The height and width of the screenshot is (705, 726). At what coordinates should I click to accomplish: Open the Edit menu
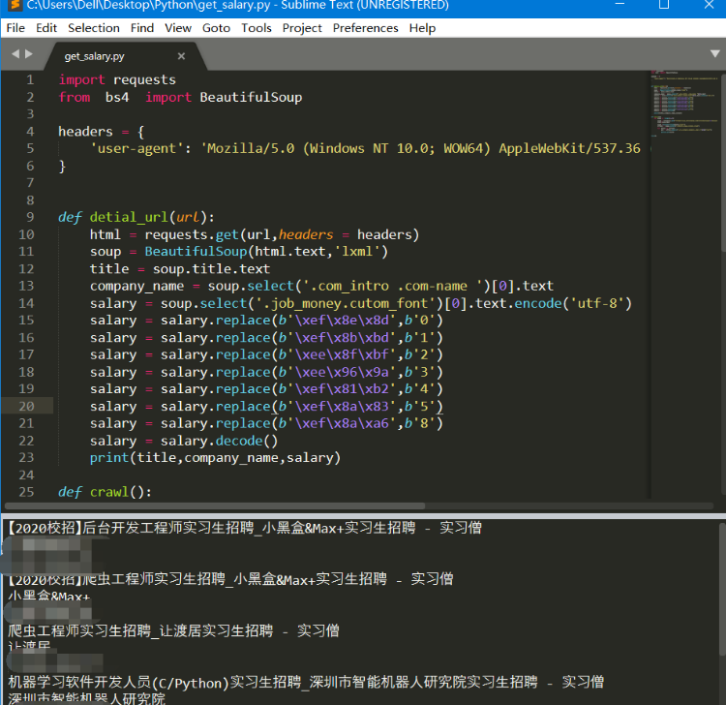tap(46, 28)
